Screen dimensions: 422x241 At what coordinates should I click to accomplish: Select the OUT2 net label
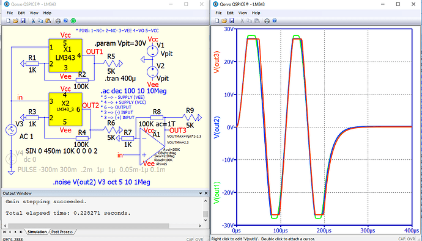pyautogui.click(x=91, y=106)
